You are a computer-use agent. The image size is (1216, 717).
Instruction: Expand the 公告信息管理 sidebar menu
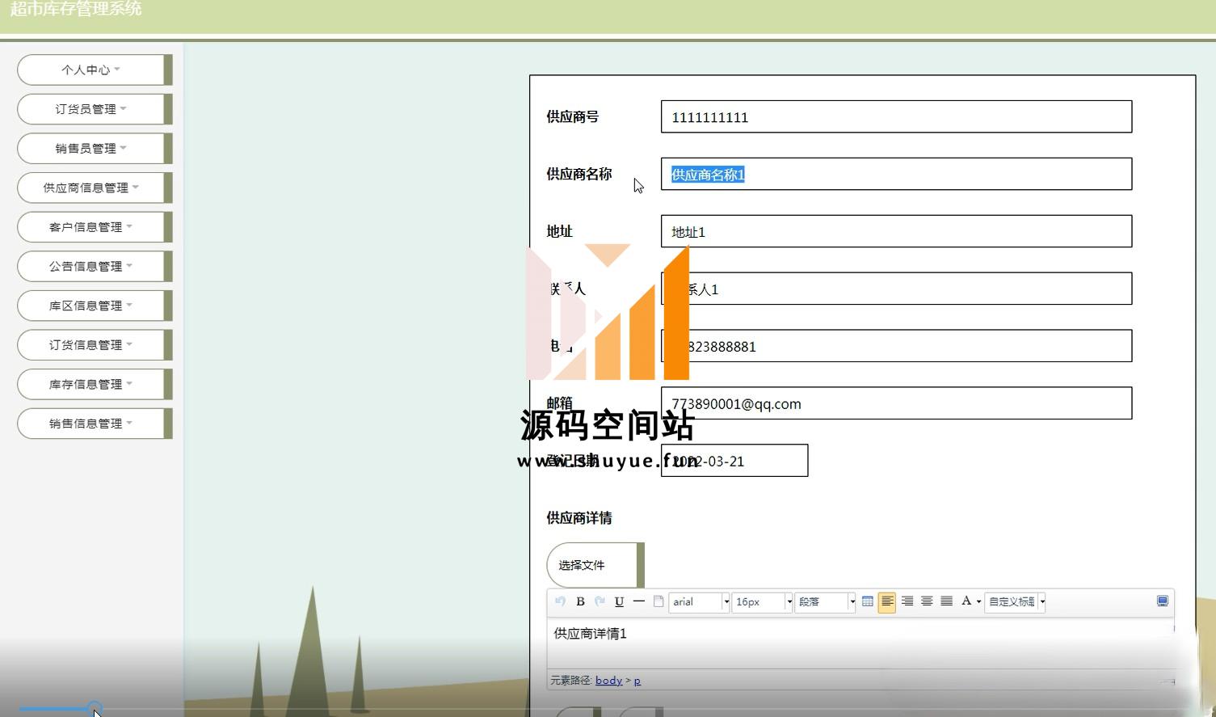coord(95,266)
